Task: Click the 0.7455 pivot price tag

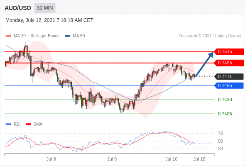Action: 229,85
